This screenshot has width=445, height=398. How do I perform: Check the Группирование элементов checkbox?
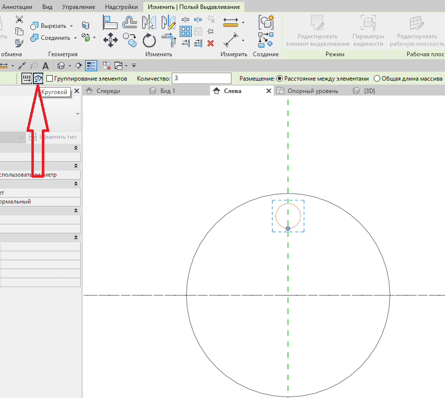pos(50,79)
